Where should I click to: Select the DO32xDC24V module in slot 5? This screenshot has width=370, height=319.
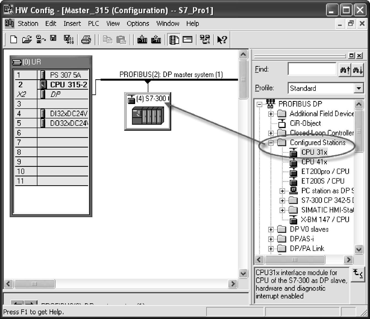pos(52,123)
